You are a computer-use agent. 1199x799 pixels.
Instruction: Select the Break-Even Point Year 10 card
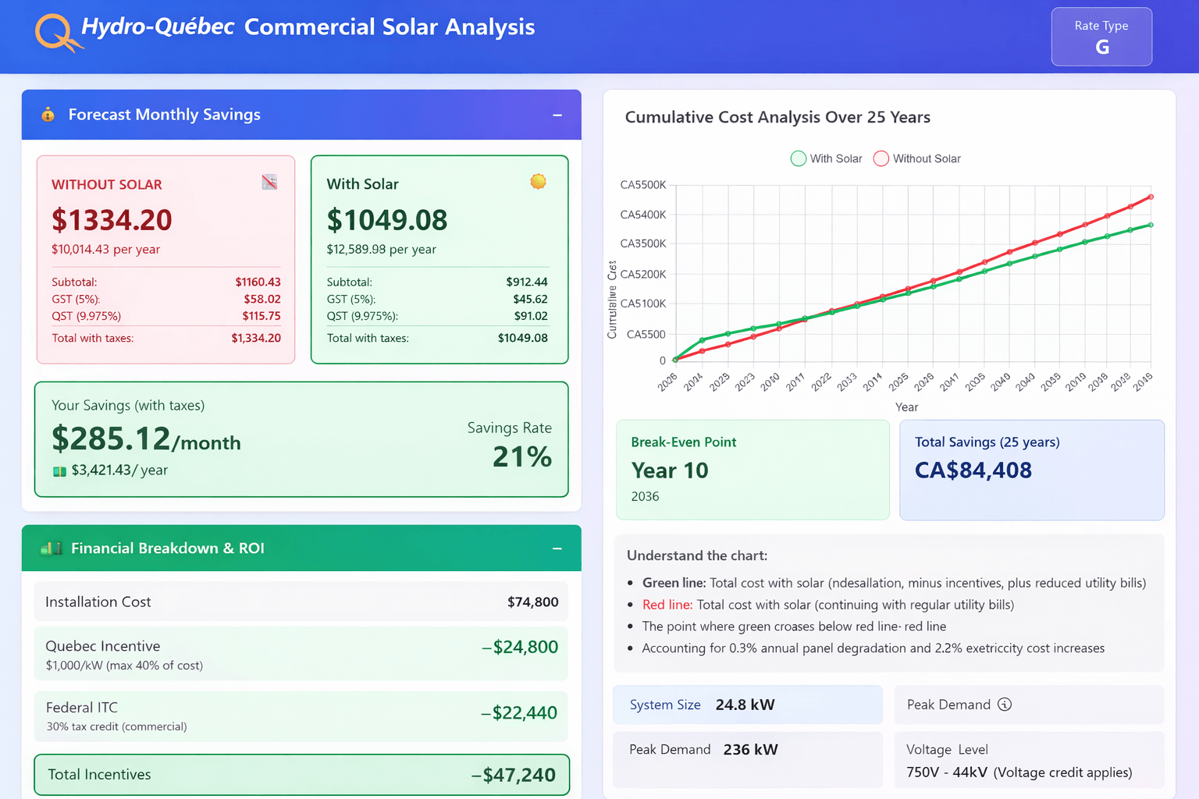coord(752,470)
